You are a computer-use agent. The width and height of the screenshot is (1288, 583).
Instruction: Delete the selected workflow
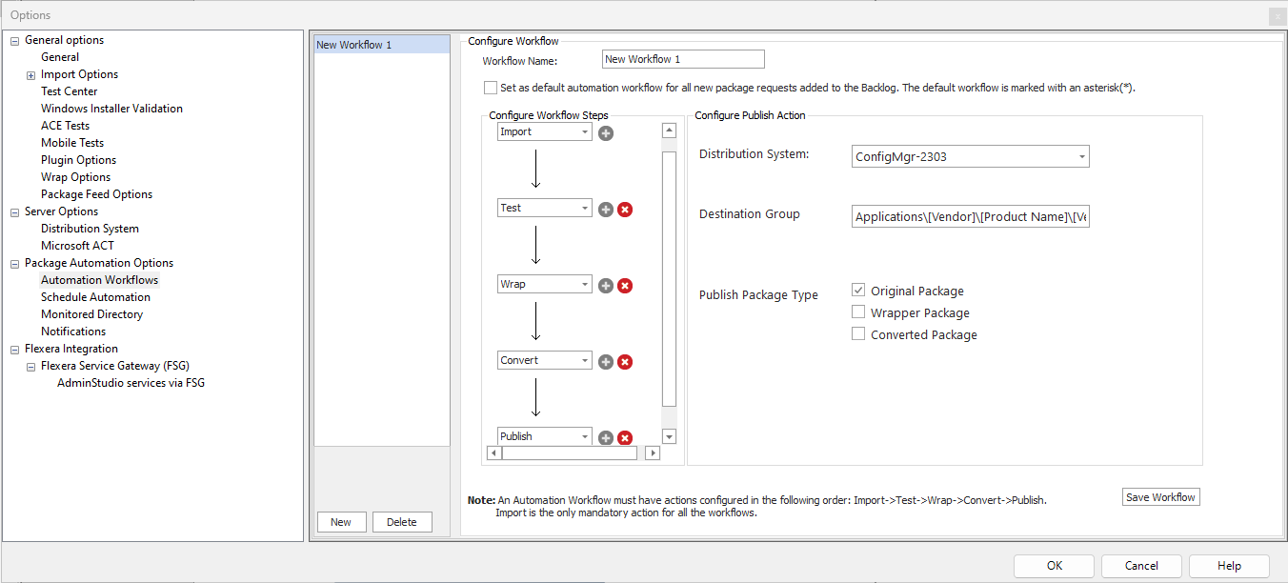(x=402, y=522)
